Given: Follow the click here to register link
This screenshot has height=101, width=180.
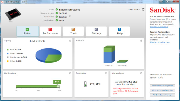Looking at the screenshot, I should (160, 42).
